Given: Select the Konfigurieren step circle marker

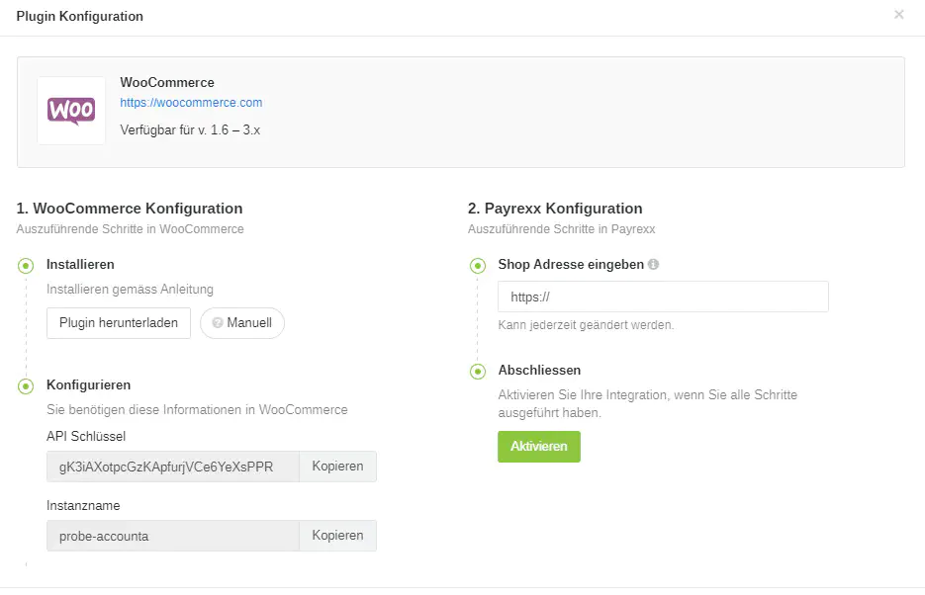Looking at the screenshot, I should (x=26, y=385).
